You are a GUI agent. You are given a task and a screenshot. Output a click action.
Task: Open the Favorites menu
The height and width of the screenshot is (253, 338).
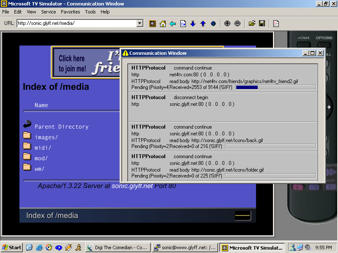(70, 12)
